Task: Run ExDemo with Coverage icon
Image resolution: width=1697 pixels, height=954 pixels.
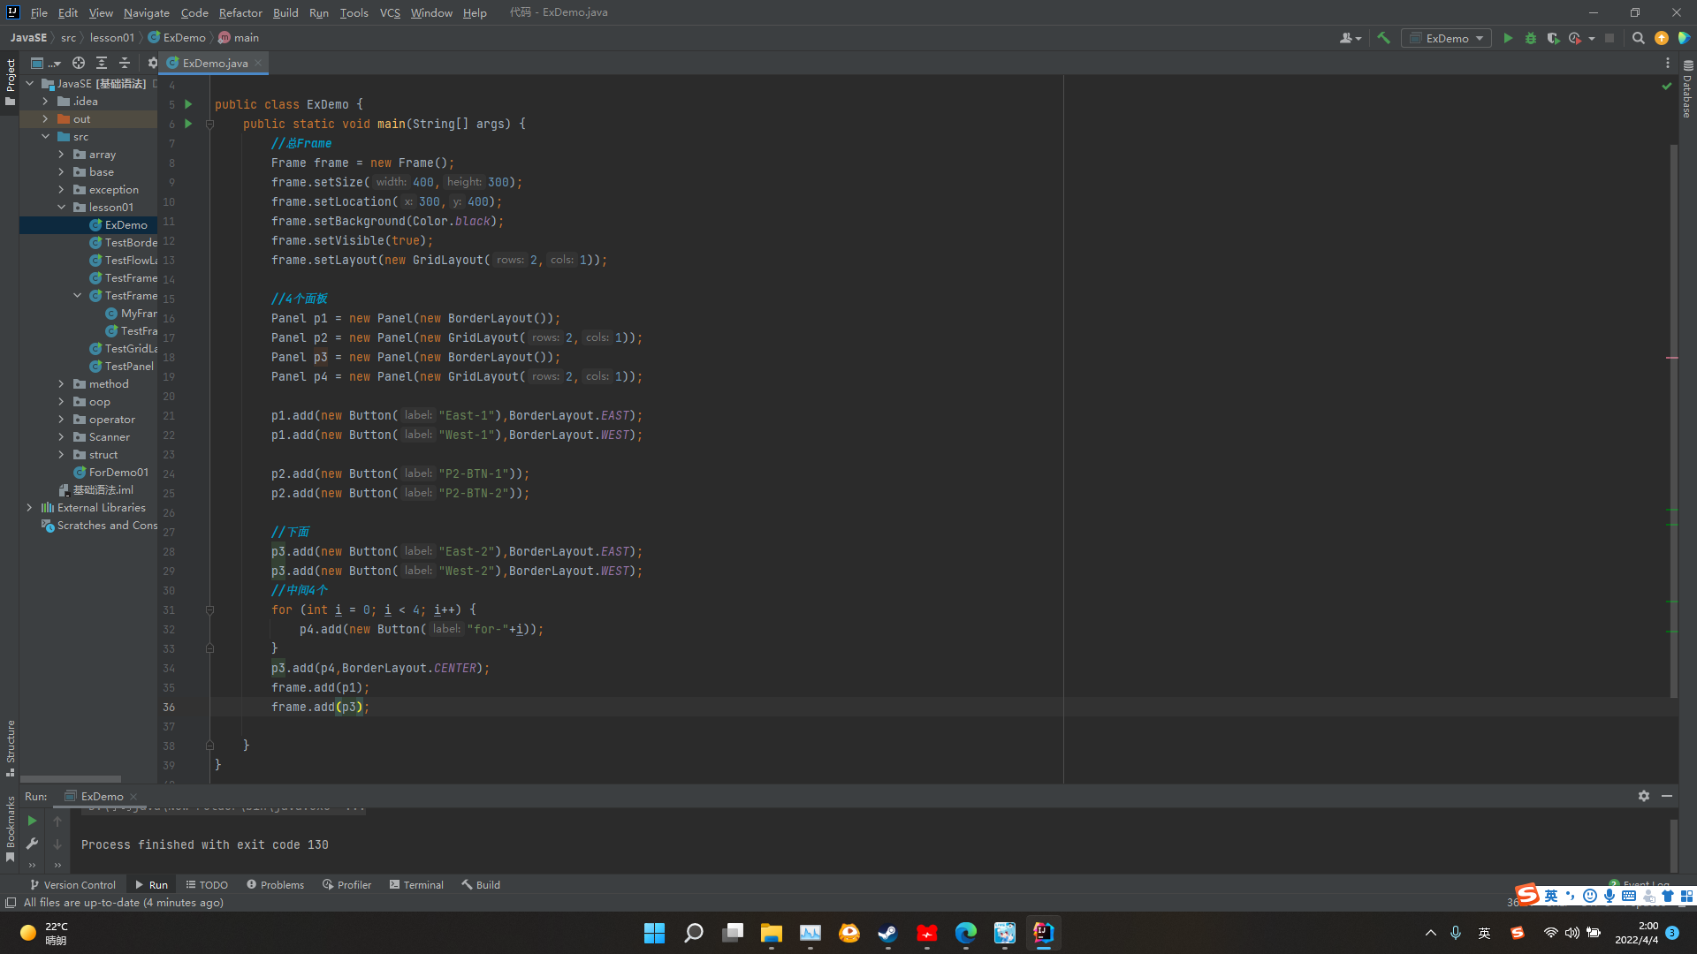Action: pyautogui.click(x=1552, y=38)
